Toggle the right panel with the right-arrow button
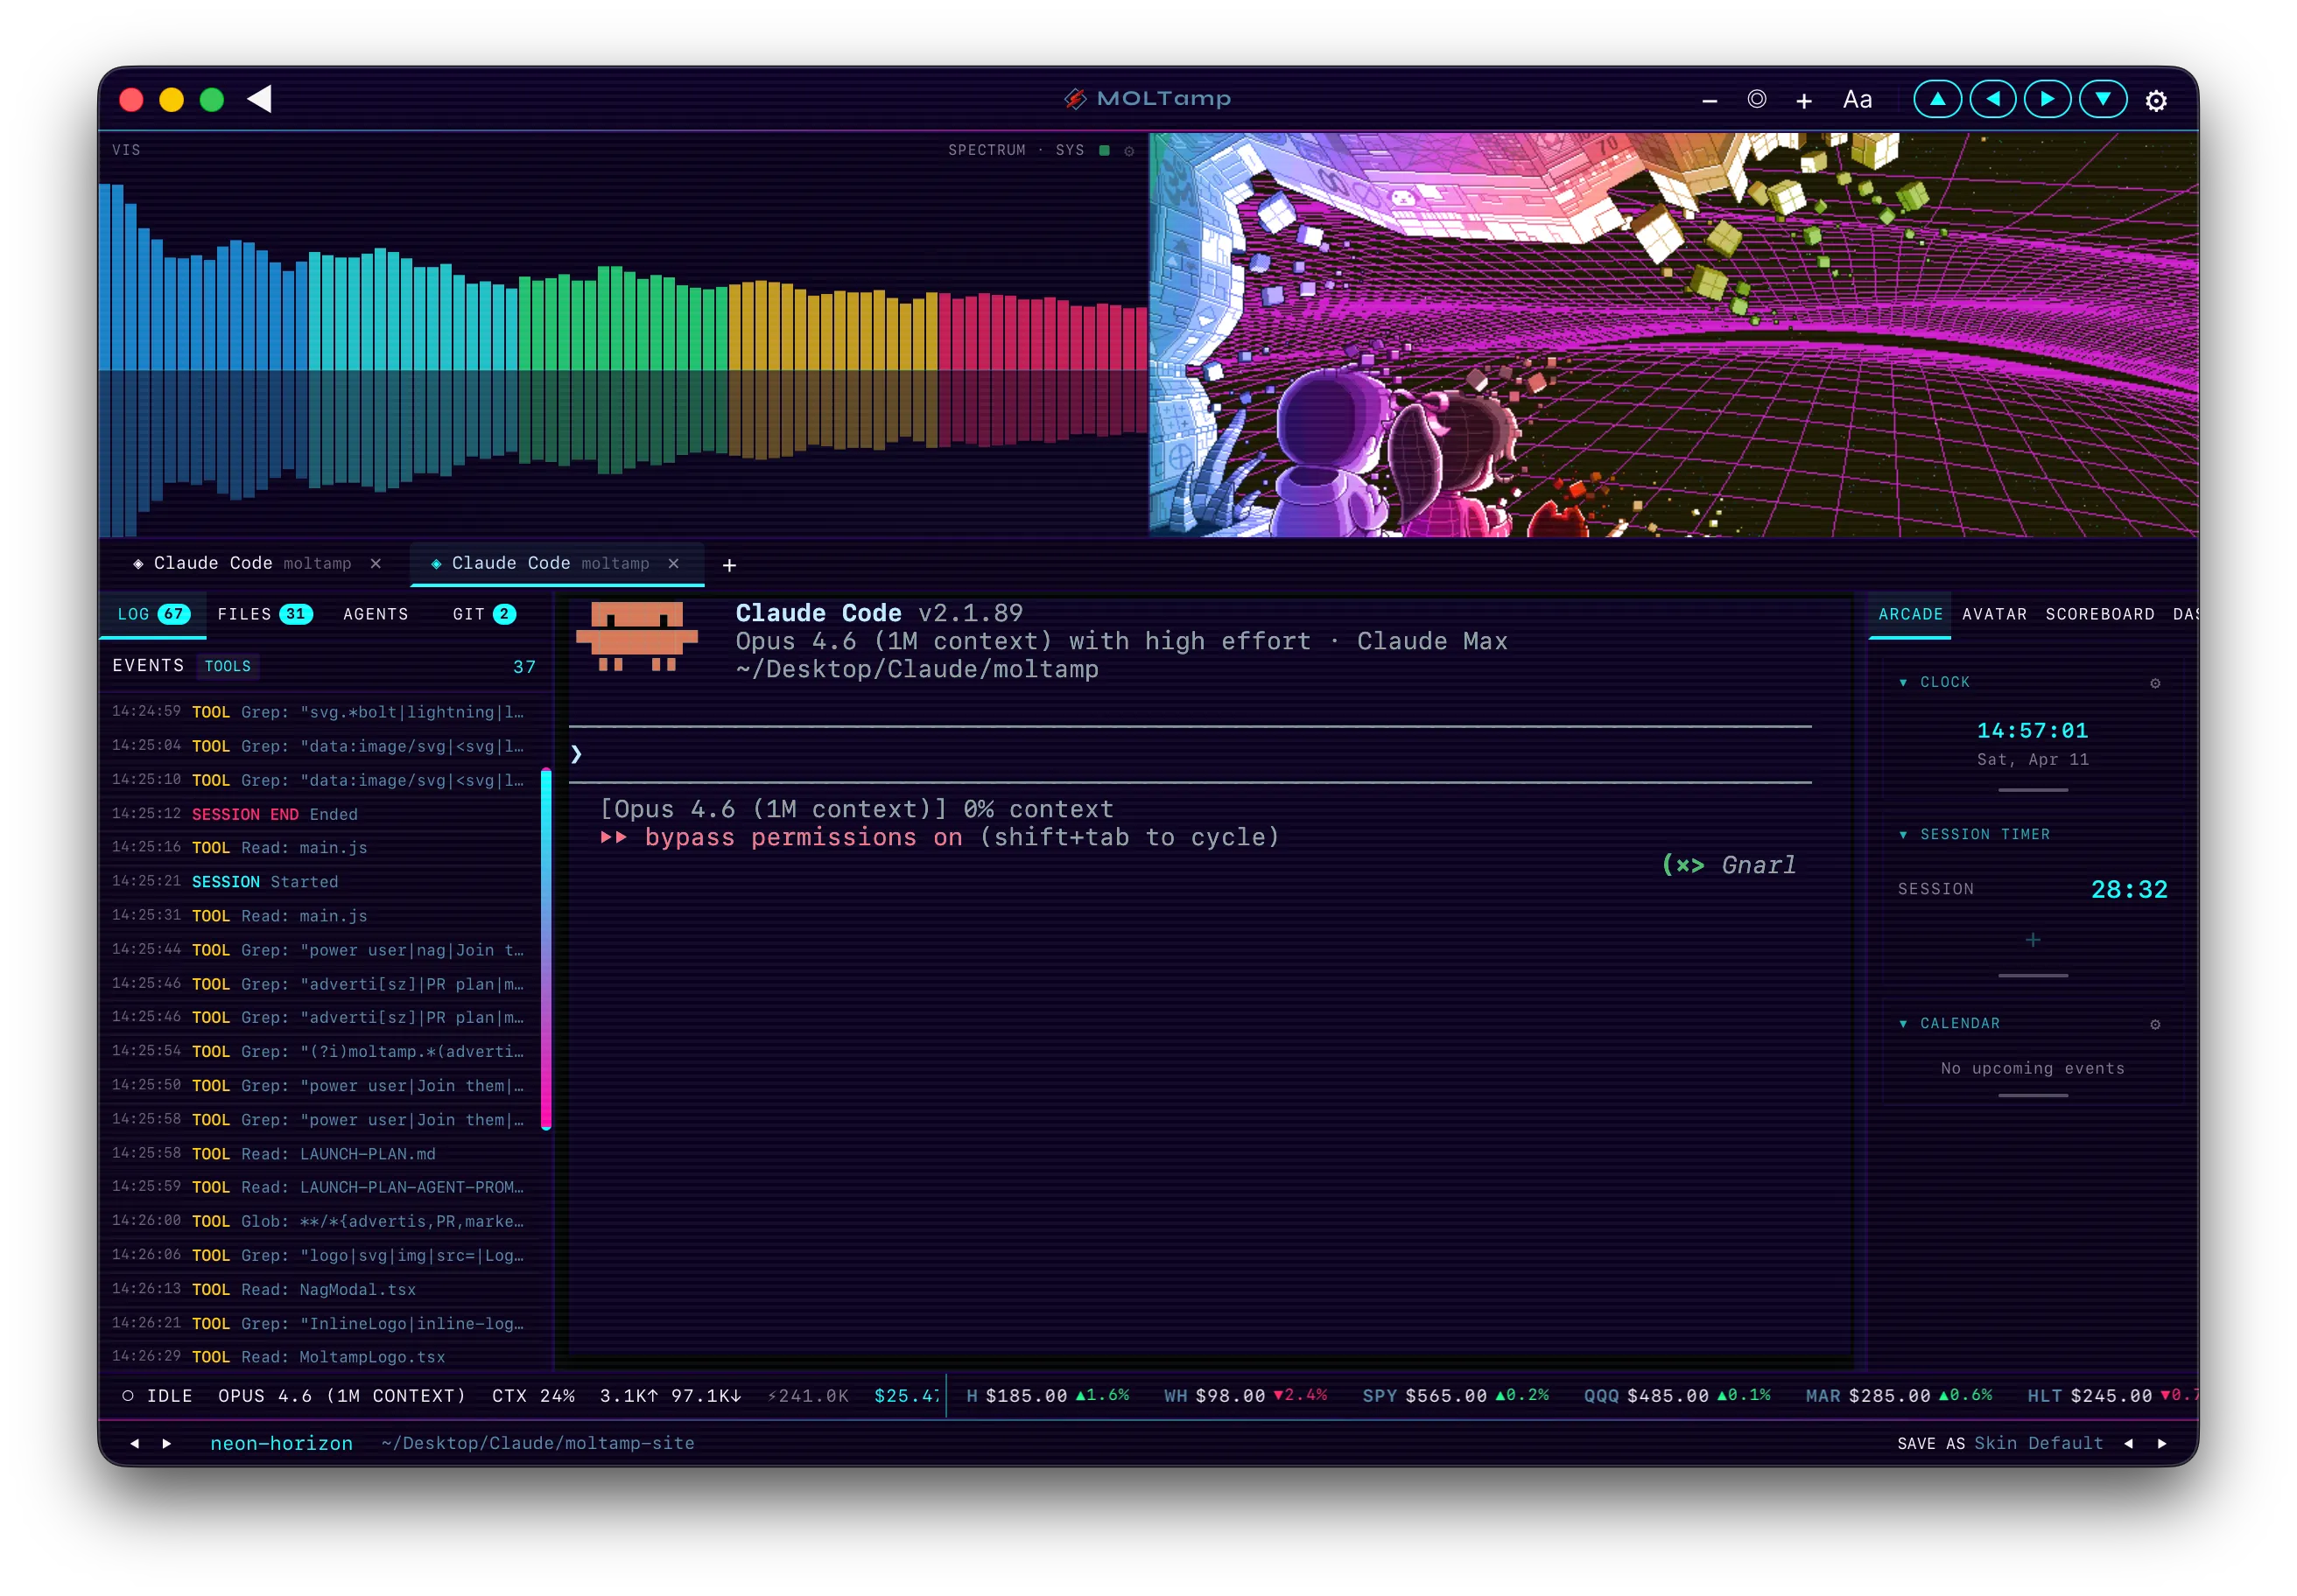 pyautogui.click(x=2048, y=99)
